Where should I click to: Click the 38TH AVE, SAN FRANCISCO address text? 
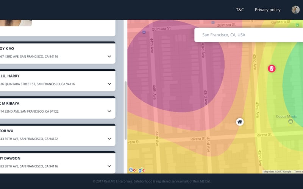(29, 166)
